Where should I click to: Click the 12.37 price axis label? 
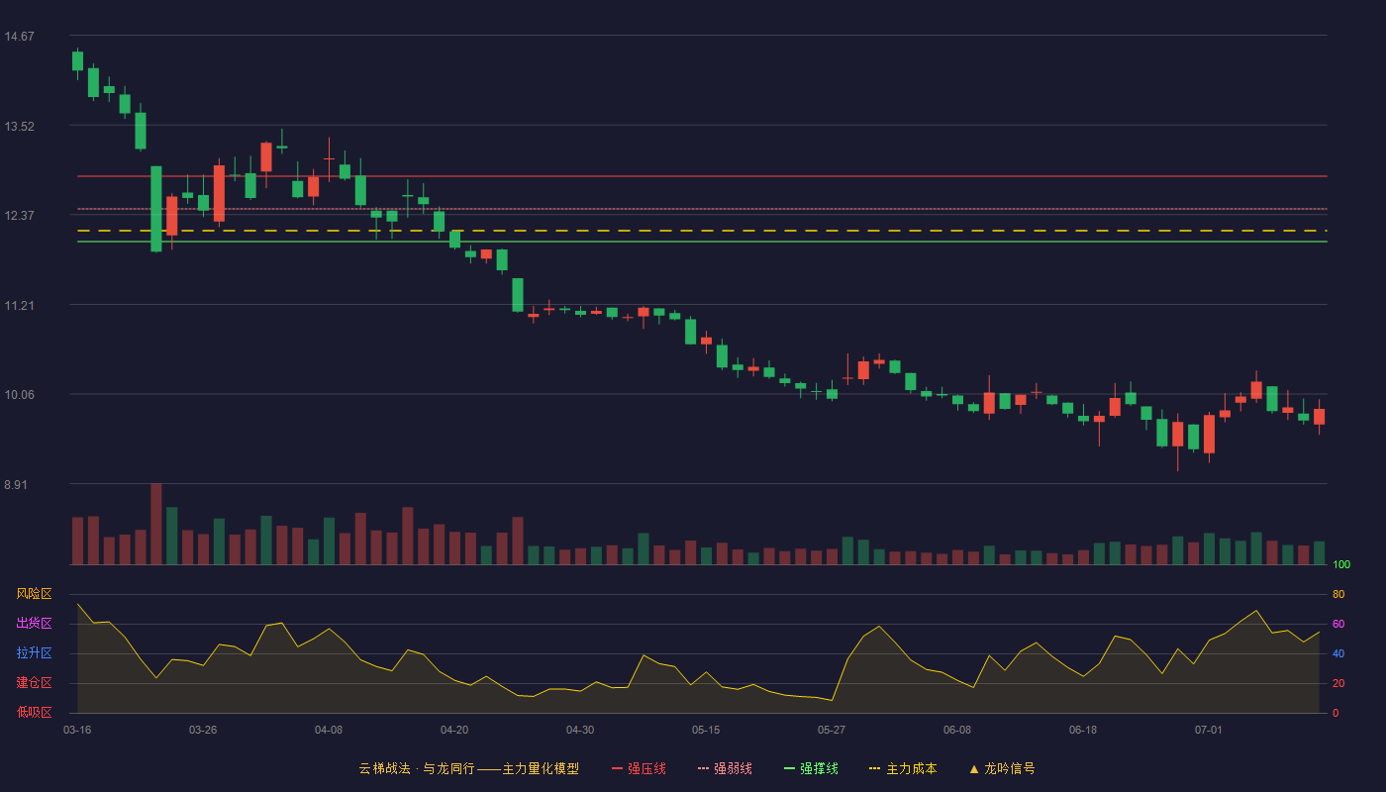pos(19,216)
